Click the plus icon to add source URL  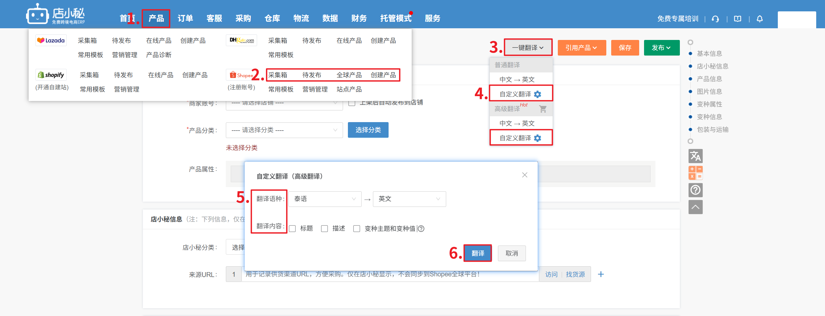coord(601,274)
